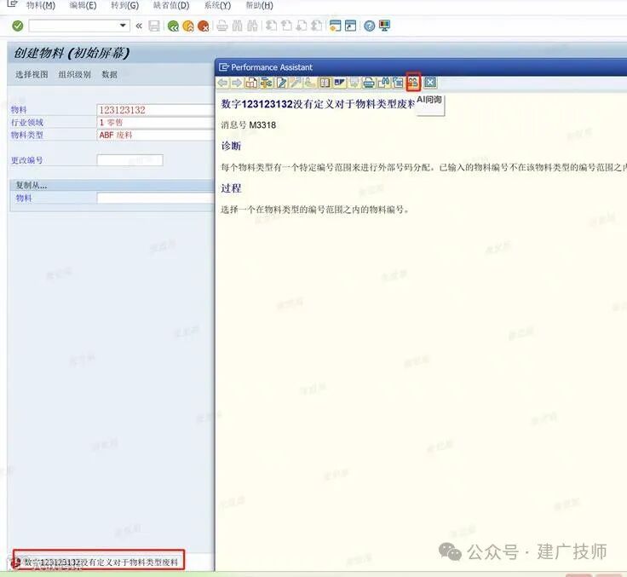Click the Next Page icon
This screenshot has height=577, width=627.
[302, 26]
